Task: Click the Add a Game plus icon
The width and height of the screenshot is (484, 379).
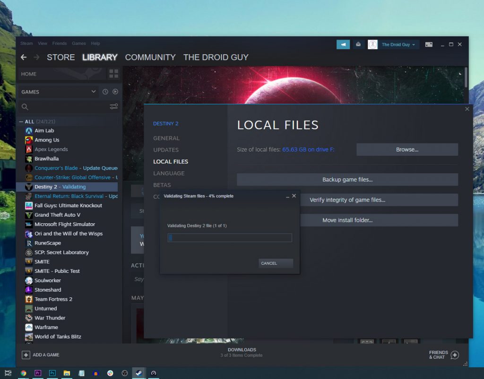Action: [x=26, y=355]
